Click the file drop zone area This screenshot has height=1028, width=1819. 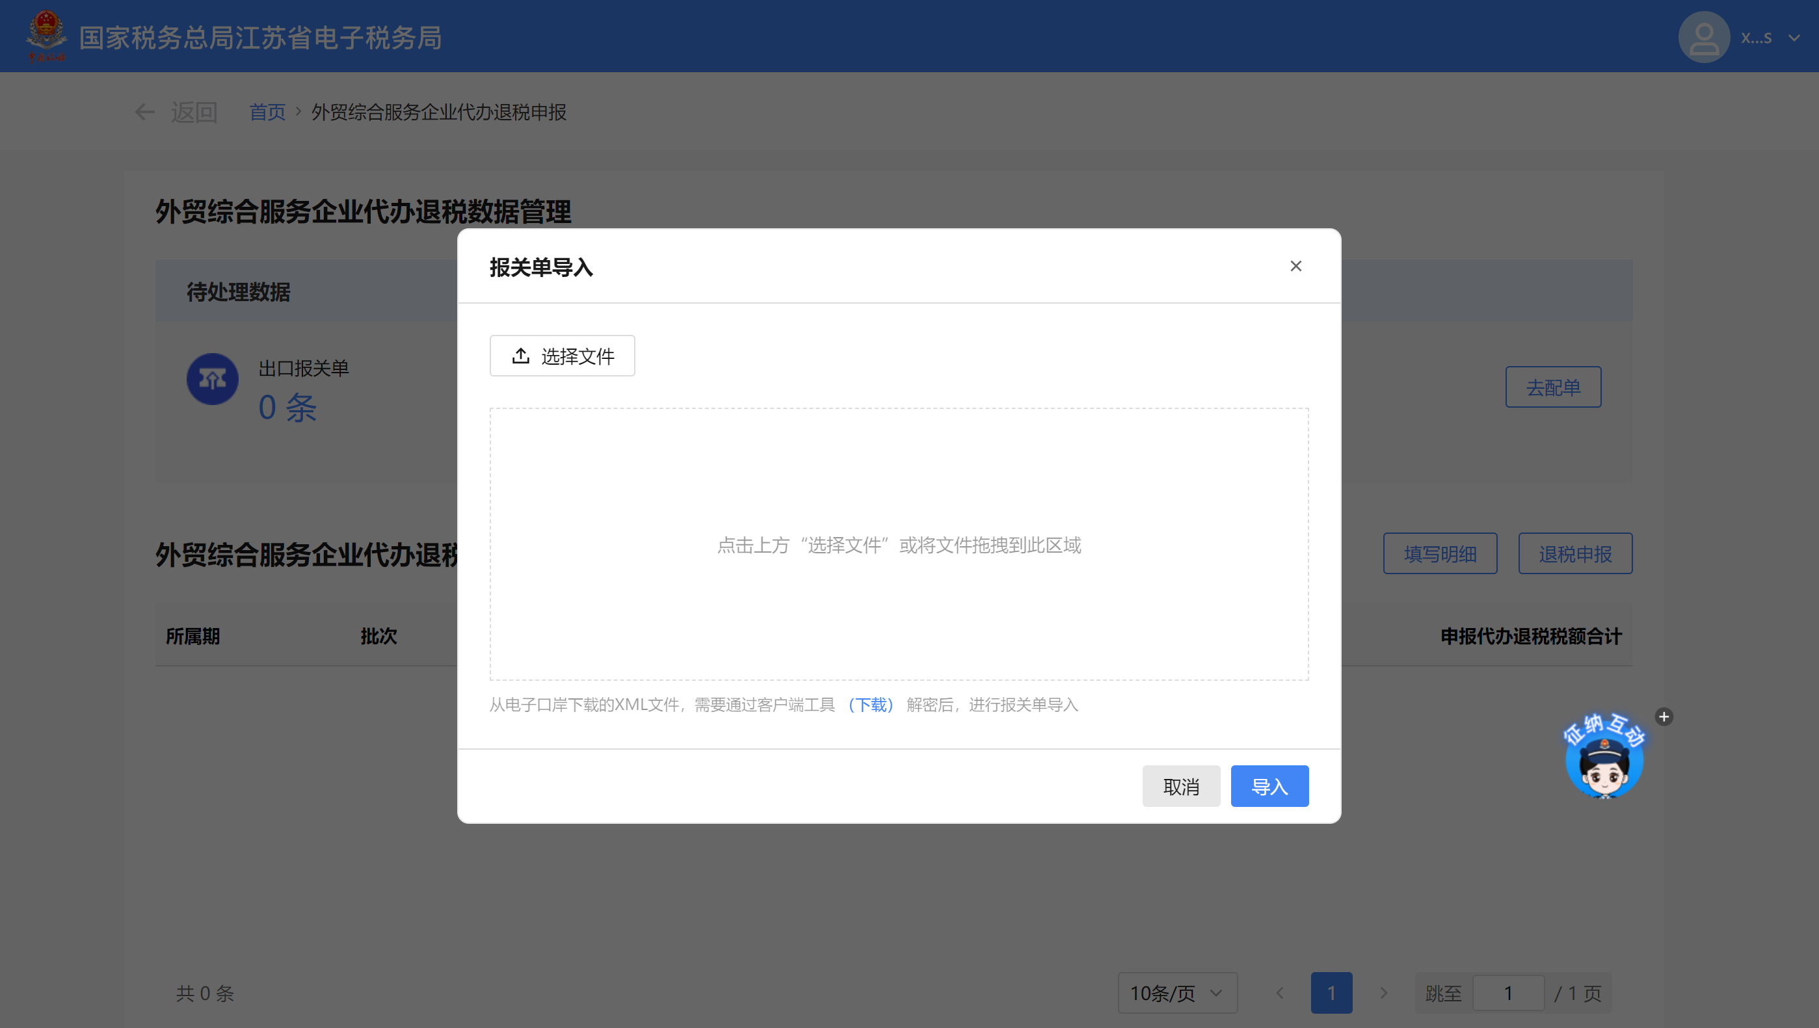[x=898, y=544]
